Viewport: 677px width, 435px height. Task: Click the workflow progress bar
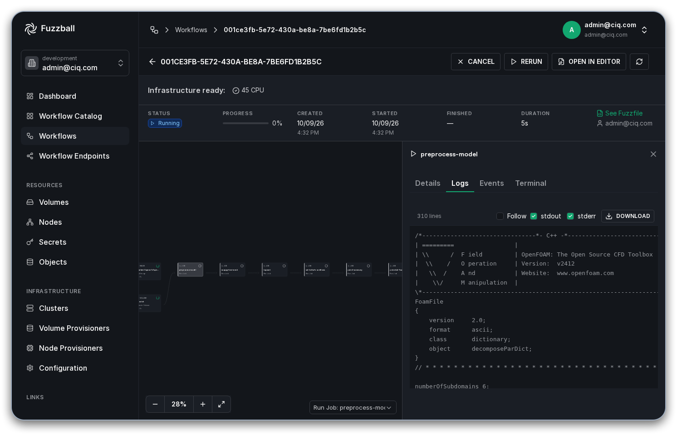point(245,123)
